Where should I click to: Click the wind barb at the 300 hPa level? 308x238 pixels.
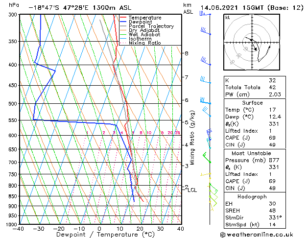(x=205, y=14)
